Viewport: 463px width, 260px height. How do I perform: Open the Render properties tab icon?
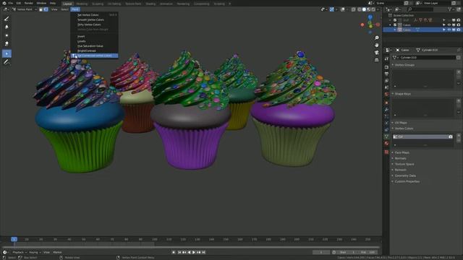pyautogui.click(x=386, y=67)
